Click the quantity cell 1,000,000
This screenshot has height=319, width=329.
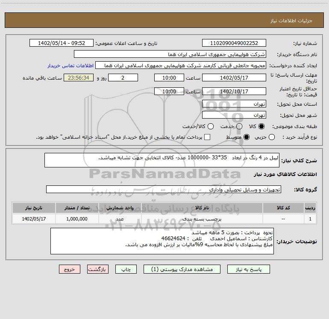tap(77, 219)
